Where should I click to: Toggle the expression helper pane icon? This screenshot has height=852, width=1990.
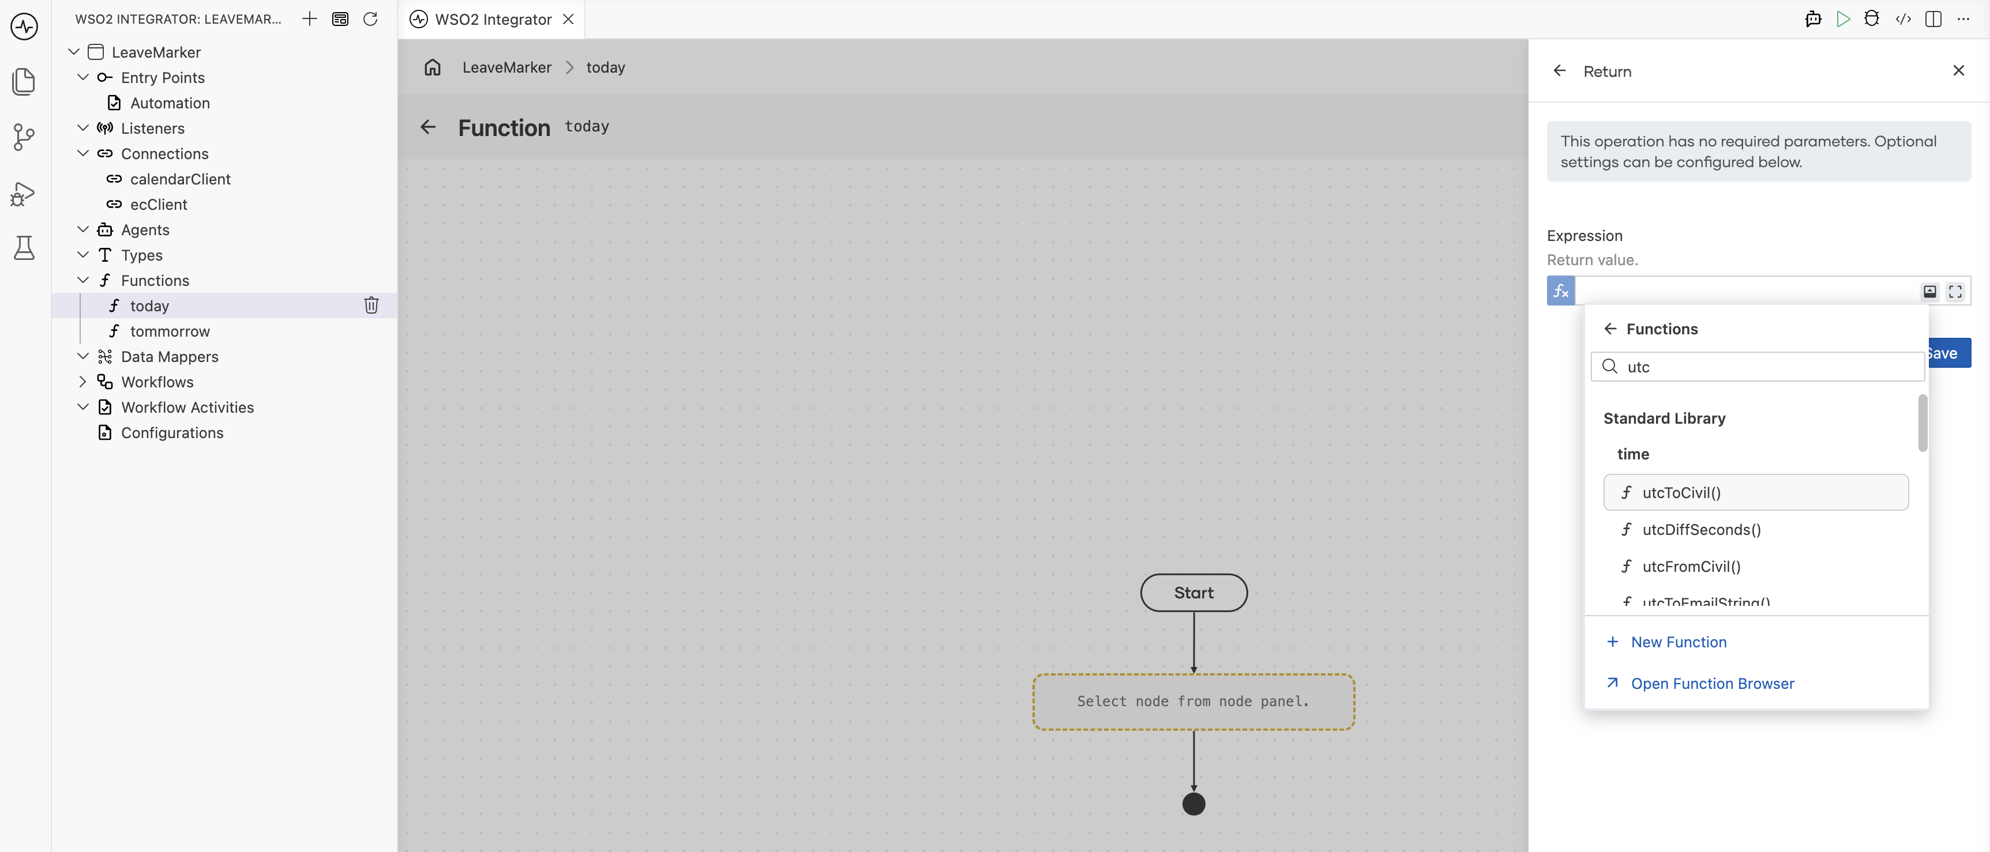[x=1929, y=291]
